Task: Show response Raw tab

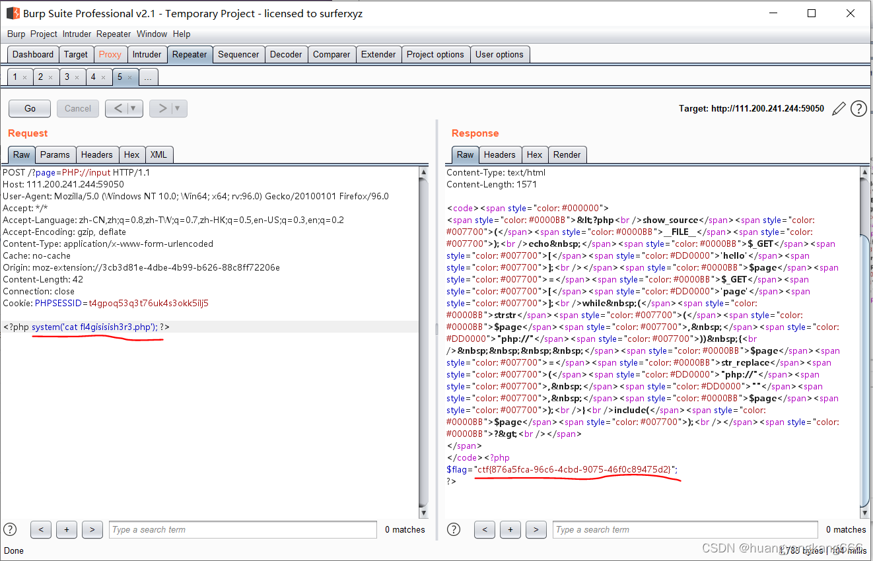Action: [466, 154]
